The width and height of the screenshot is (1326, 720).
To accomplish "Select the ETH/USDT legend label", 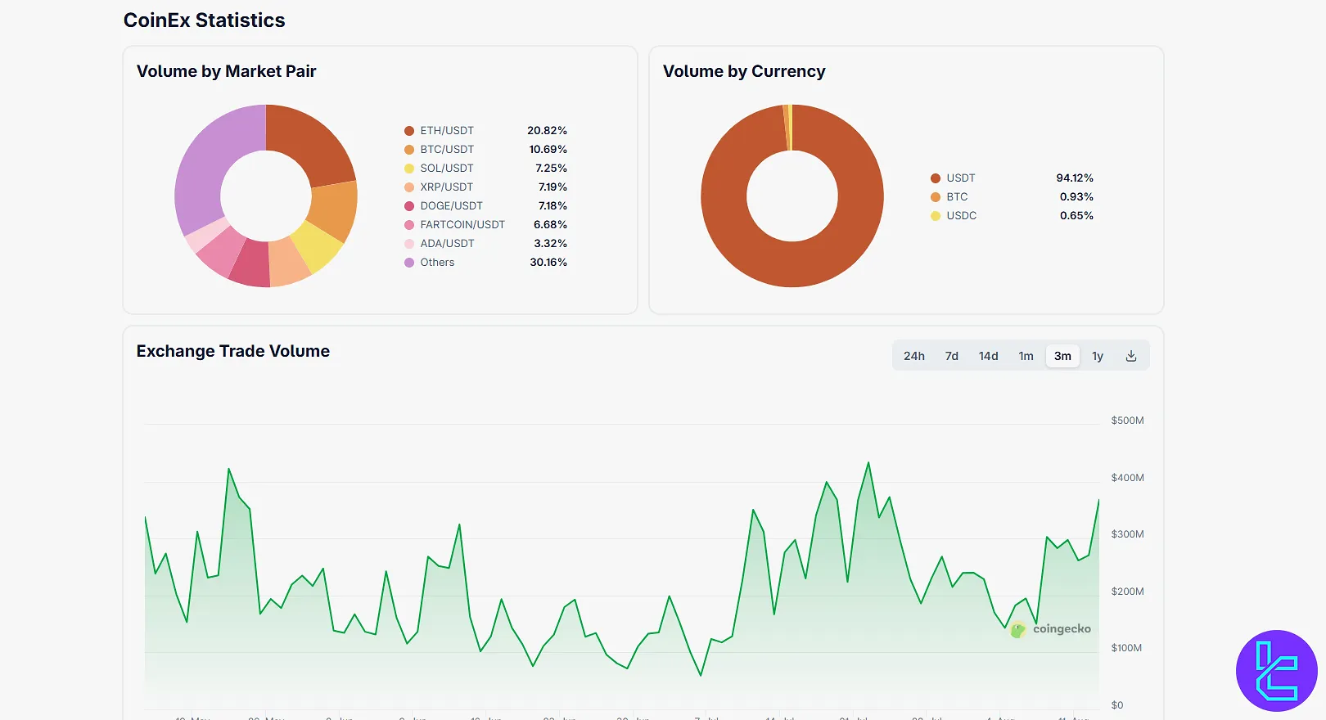I will (x=447, y=131).
